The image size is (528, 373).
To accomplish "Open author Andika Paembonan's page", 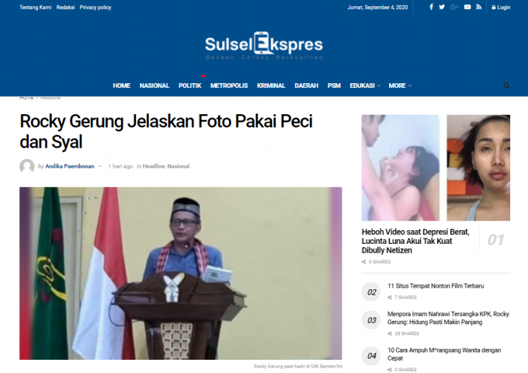I will point(69,166).
